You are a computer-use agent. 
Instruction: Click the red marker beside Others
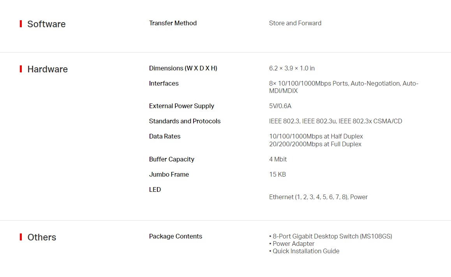click(x=21, y=237)
